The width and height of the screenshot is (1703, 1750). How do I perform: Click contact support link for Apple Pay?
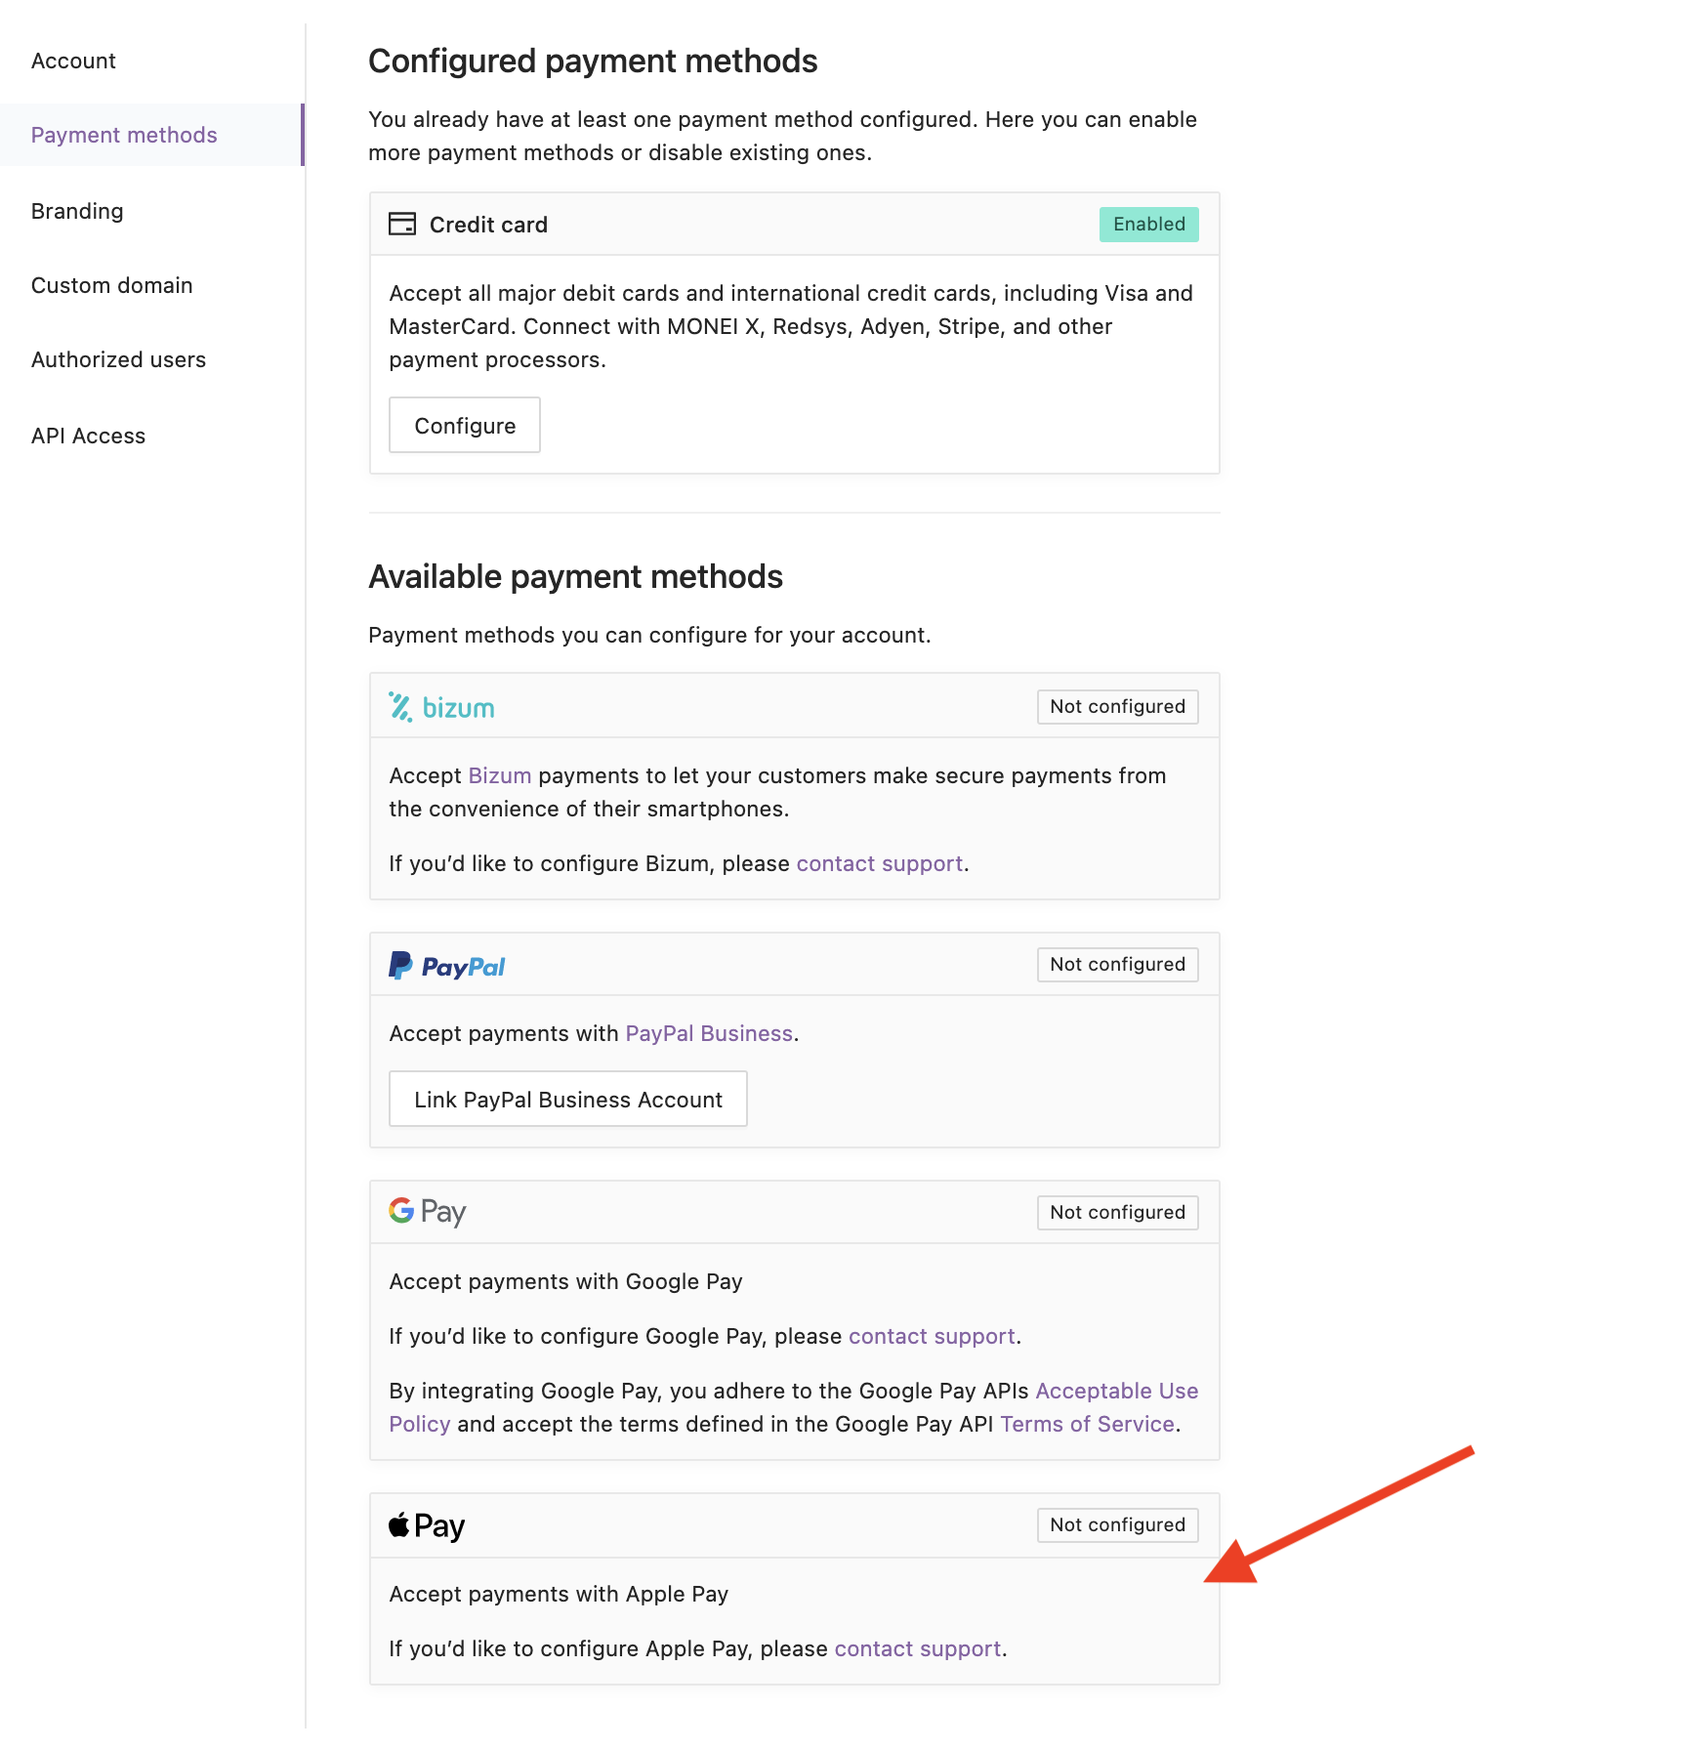(x=918, y=1648)
